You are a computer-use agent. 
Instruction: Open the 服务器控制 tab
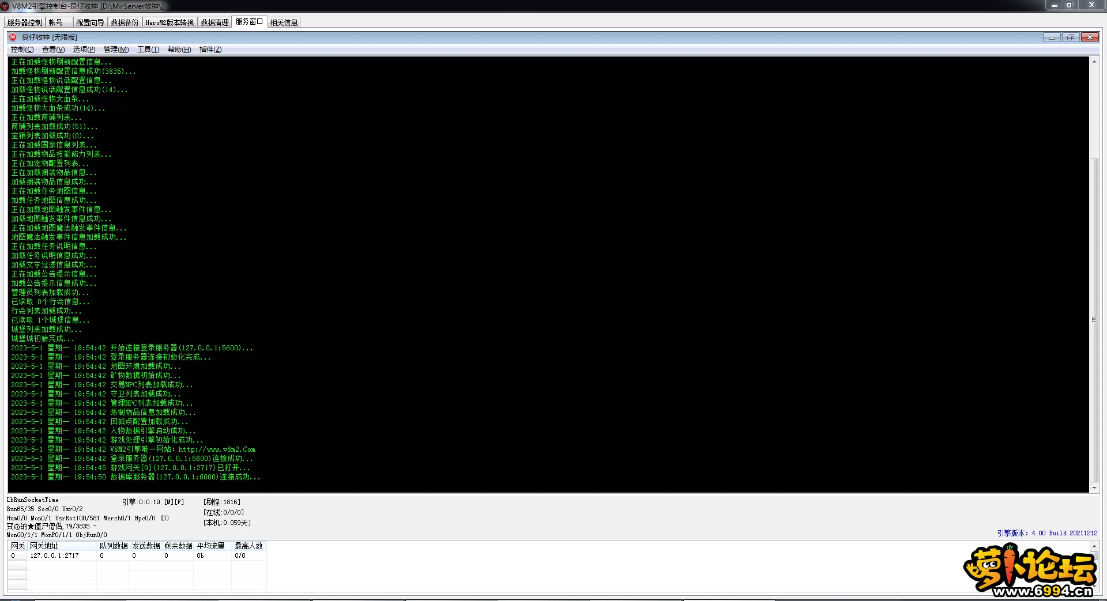click(x=24, y=22)
